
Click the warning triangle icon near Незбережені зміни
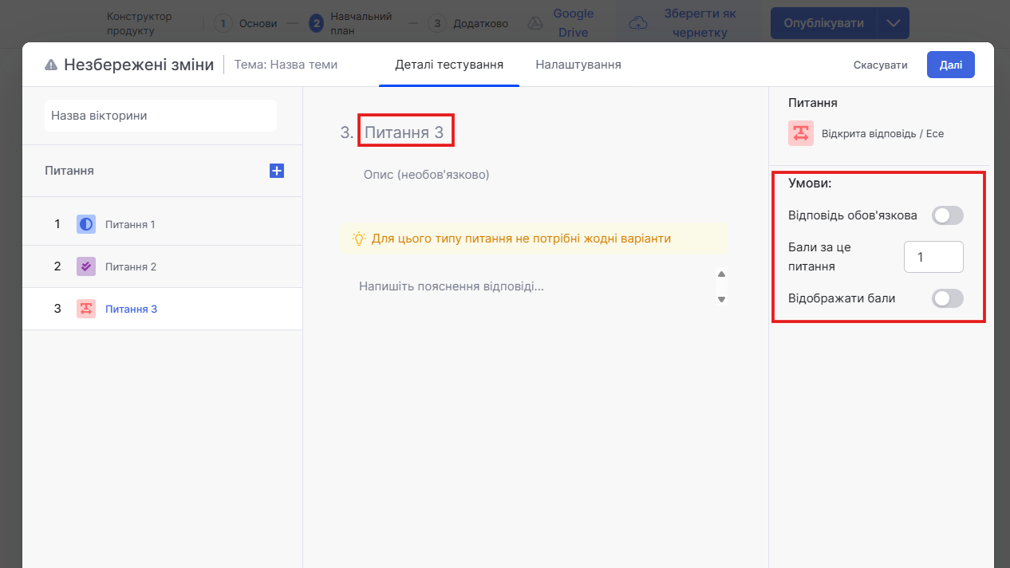51,65
